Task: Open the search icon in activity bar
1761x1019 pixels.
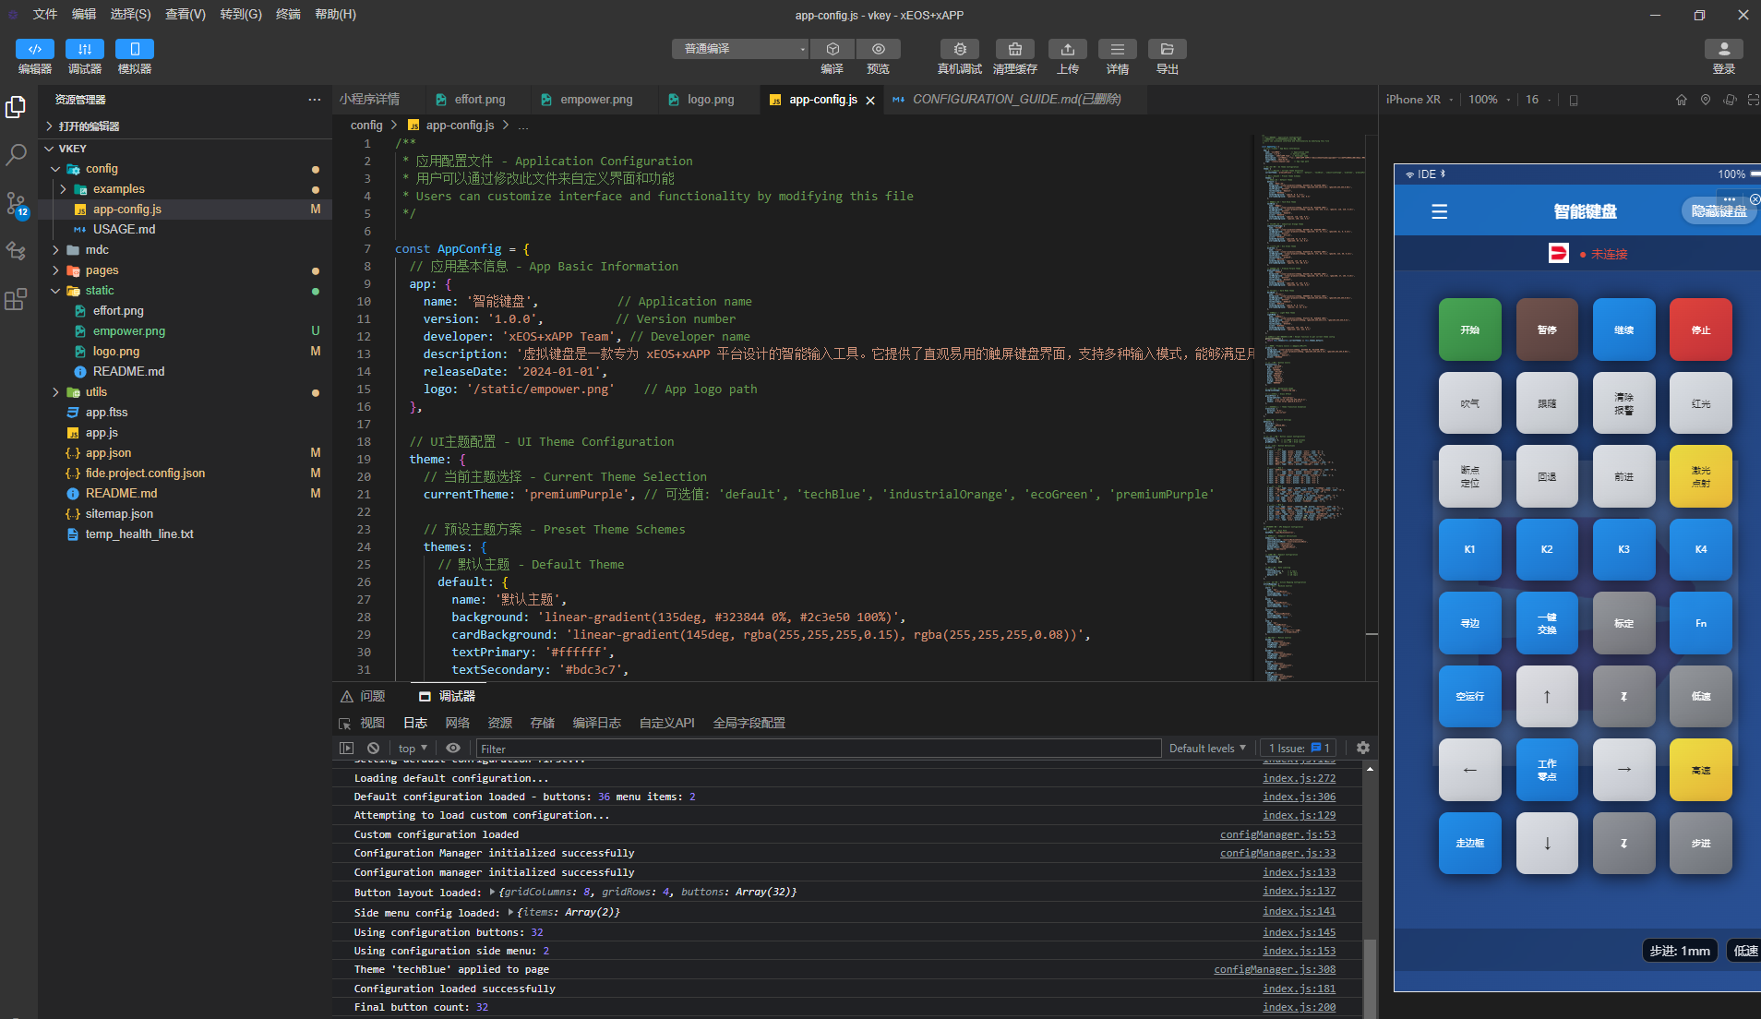Action: pyautogui.click(x=16, y=154)
